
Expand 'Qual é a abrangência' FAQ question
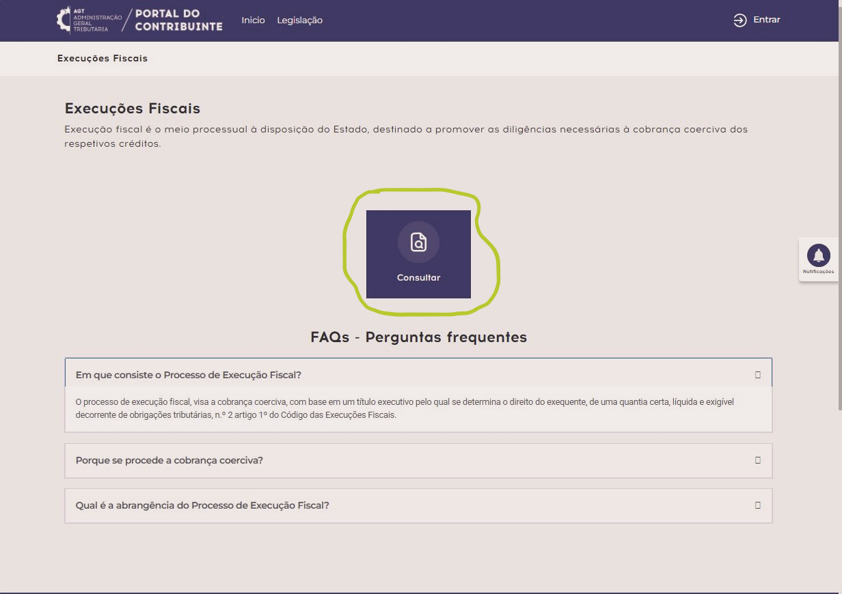[x=202, y=505]
